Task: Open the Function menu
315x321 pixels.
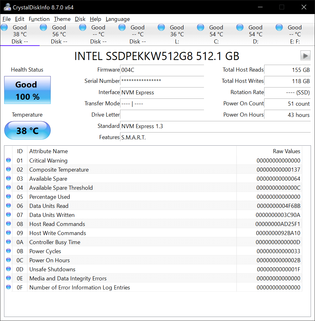Action: [39, 19]
